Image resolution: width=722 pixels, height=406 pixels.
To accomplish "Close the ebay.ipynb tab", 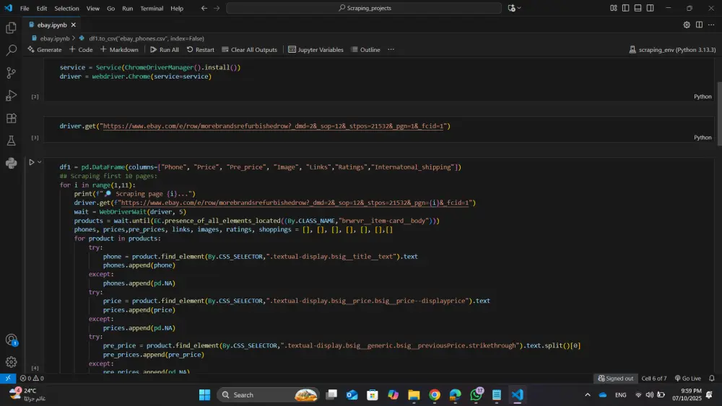I will 73,25.
